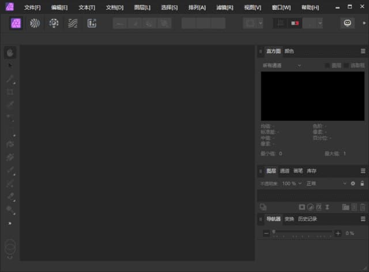Expand the 所有通道 channel dropdown
This screenshot has height=272, width=369.
282,66
